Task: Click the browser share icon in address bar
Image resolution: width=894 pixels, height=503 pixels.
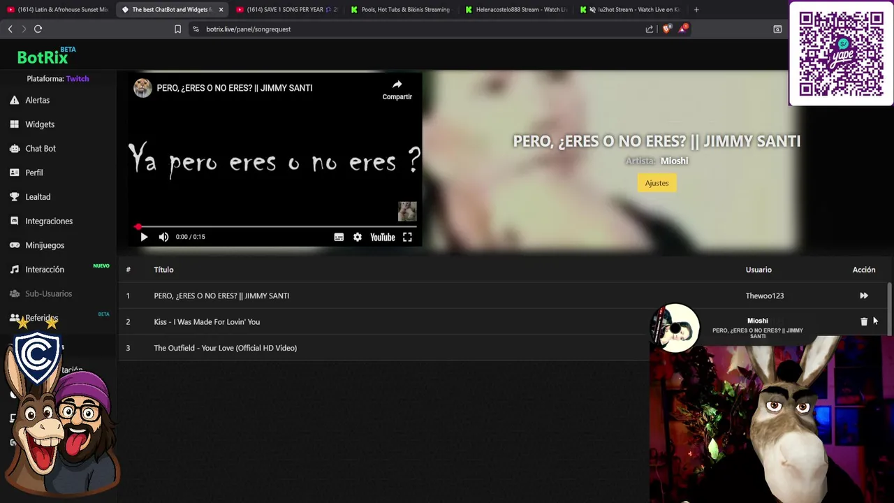Action: [x=650, y=29]
